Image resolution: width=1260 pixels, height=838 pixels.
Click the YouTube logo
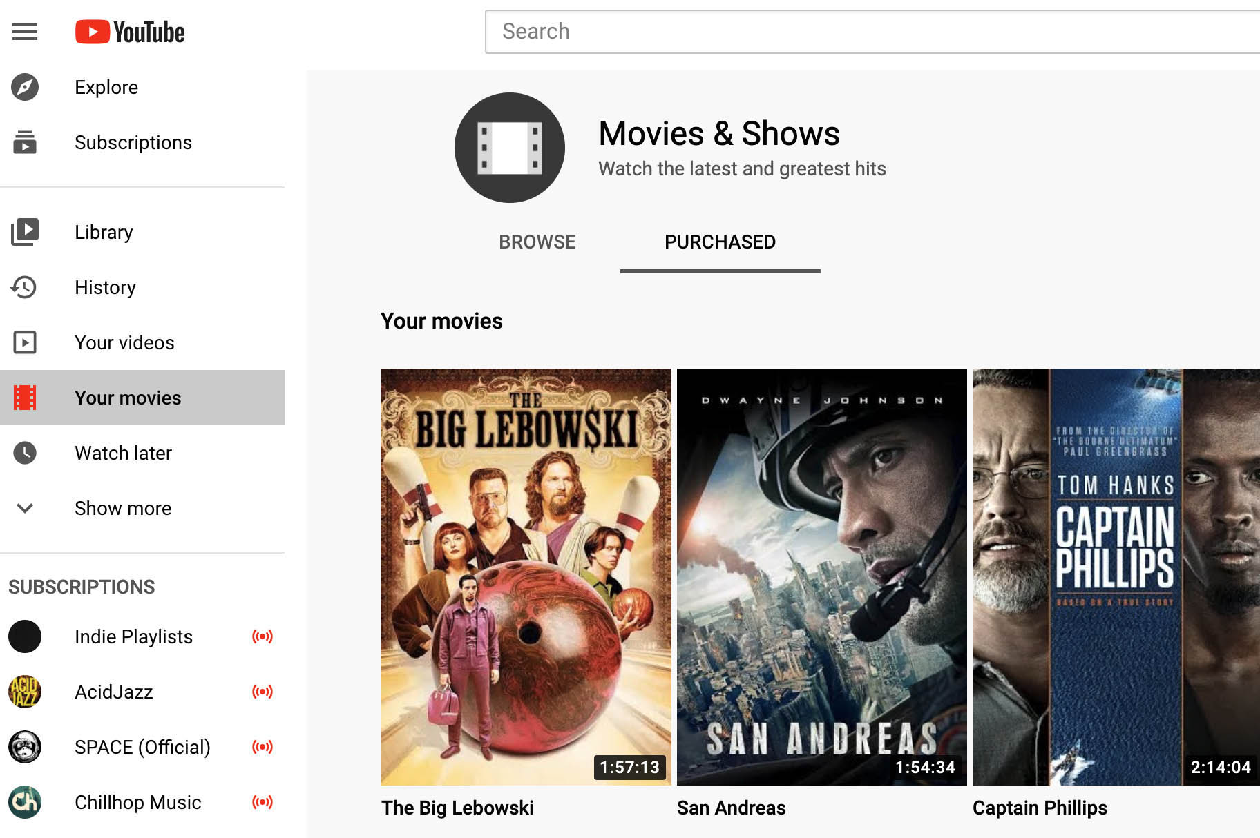(x=130, y=32)
